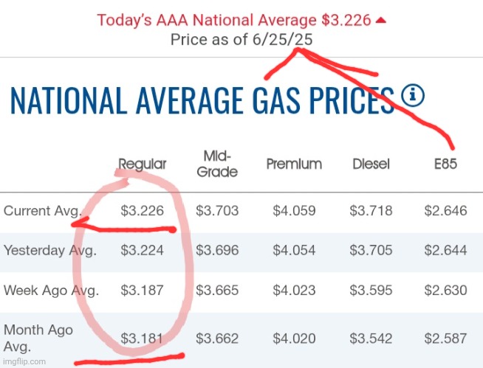The image size is (483, 368).
Task: Click the info icon beside National Average Gas Prices
Action: [413, 95]
